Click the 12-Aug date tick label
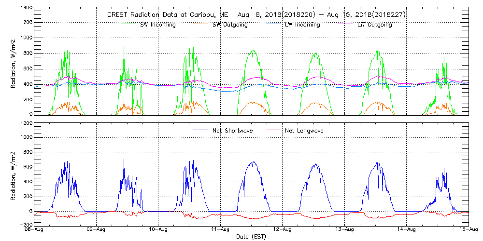 [x=283, y=229]
